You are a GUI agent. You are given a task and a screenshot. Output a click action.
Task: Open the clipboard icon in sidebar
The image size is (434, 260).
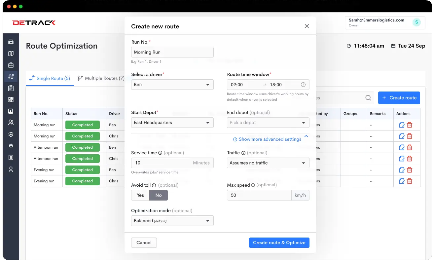(11, 88)
